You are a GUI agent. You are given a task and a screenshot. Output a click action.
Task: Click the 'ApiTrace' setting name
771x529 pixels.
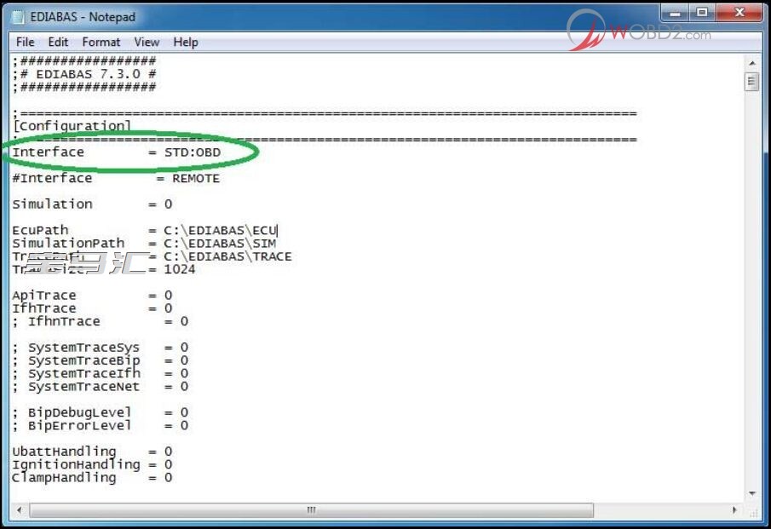click(44, 296)
